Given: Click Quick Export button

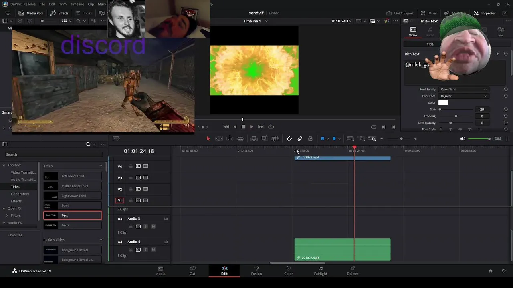Looking at the screenshot, I should 400,13.
